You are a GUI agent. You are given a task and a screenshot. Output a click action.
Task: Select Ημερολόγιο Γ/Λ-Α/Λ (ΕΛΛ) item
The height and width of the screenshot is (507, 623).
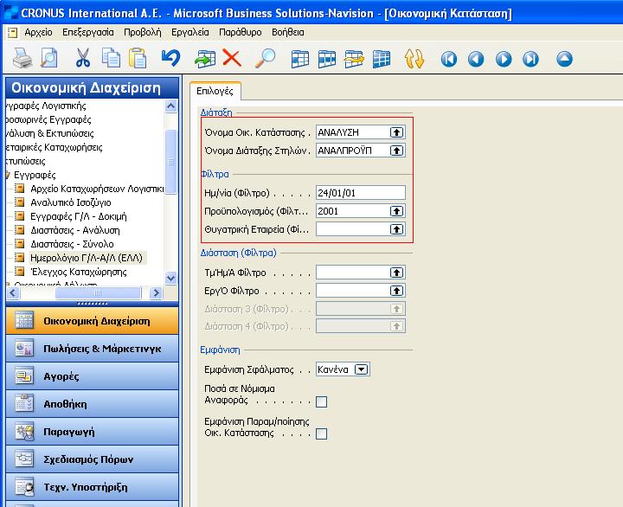[87, 259]
